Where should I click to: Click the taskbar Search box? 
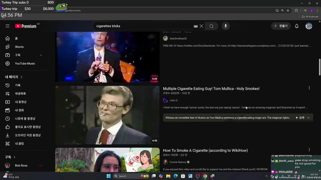click(x=131, y=176)
